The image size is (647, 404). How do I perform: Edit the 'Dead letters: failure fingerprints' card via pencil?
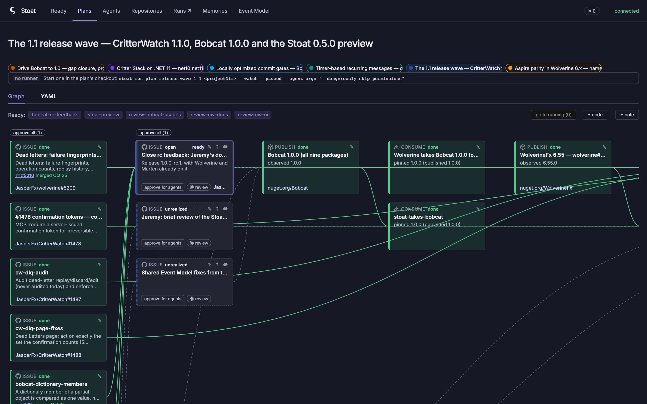tap(99, 147)
